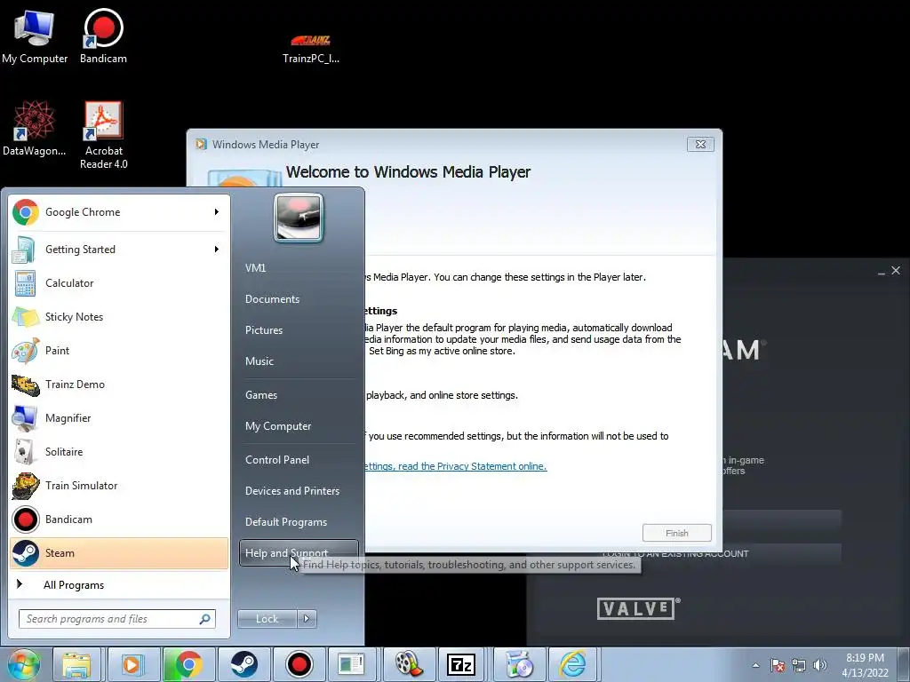Click Finish in Windows Media Player
Image resolution: width=910 pixels, height=682 pixels.
click(676, 533)
